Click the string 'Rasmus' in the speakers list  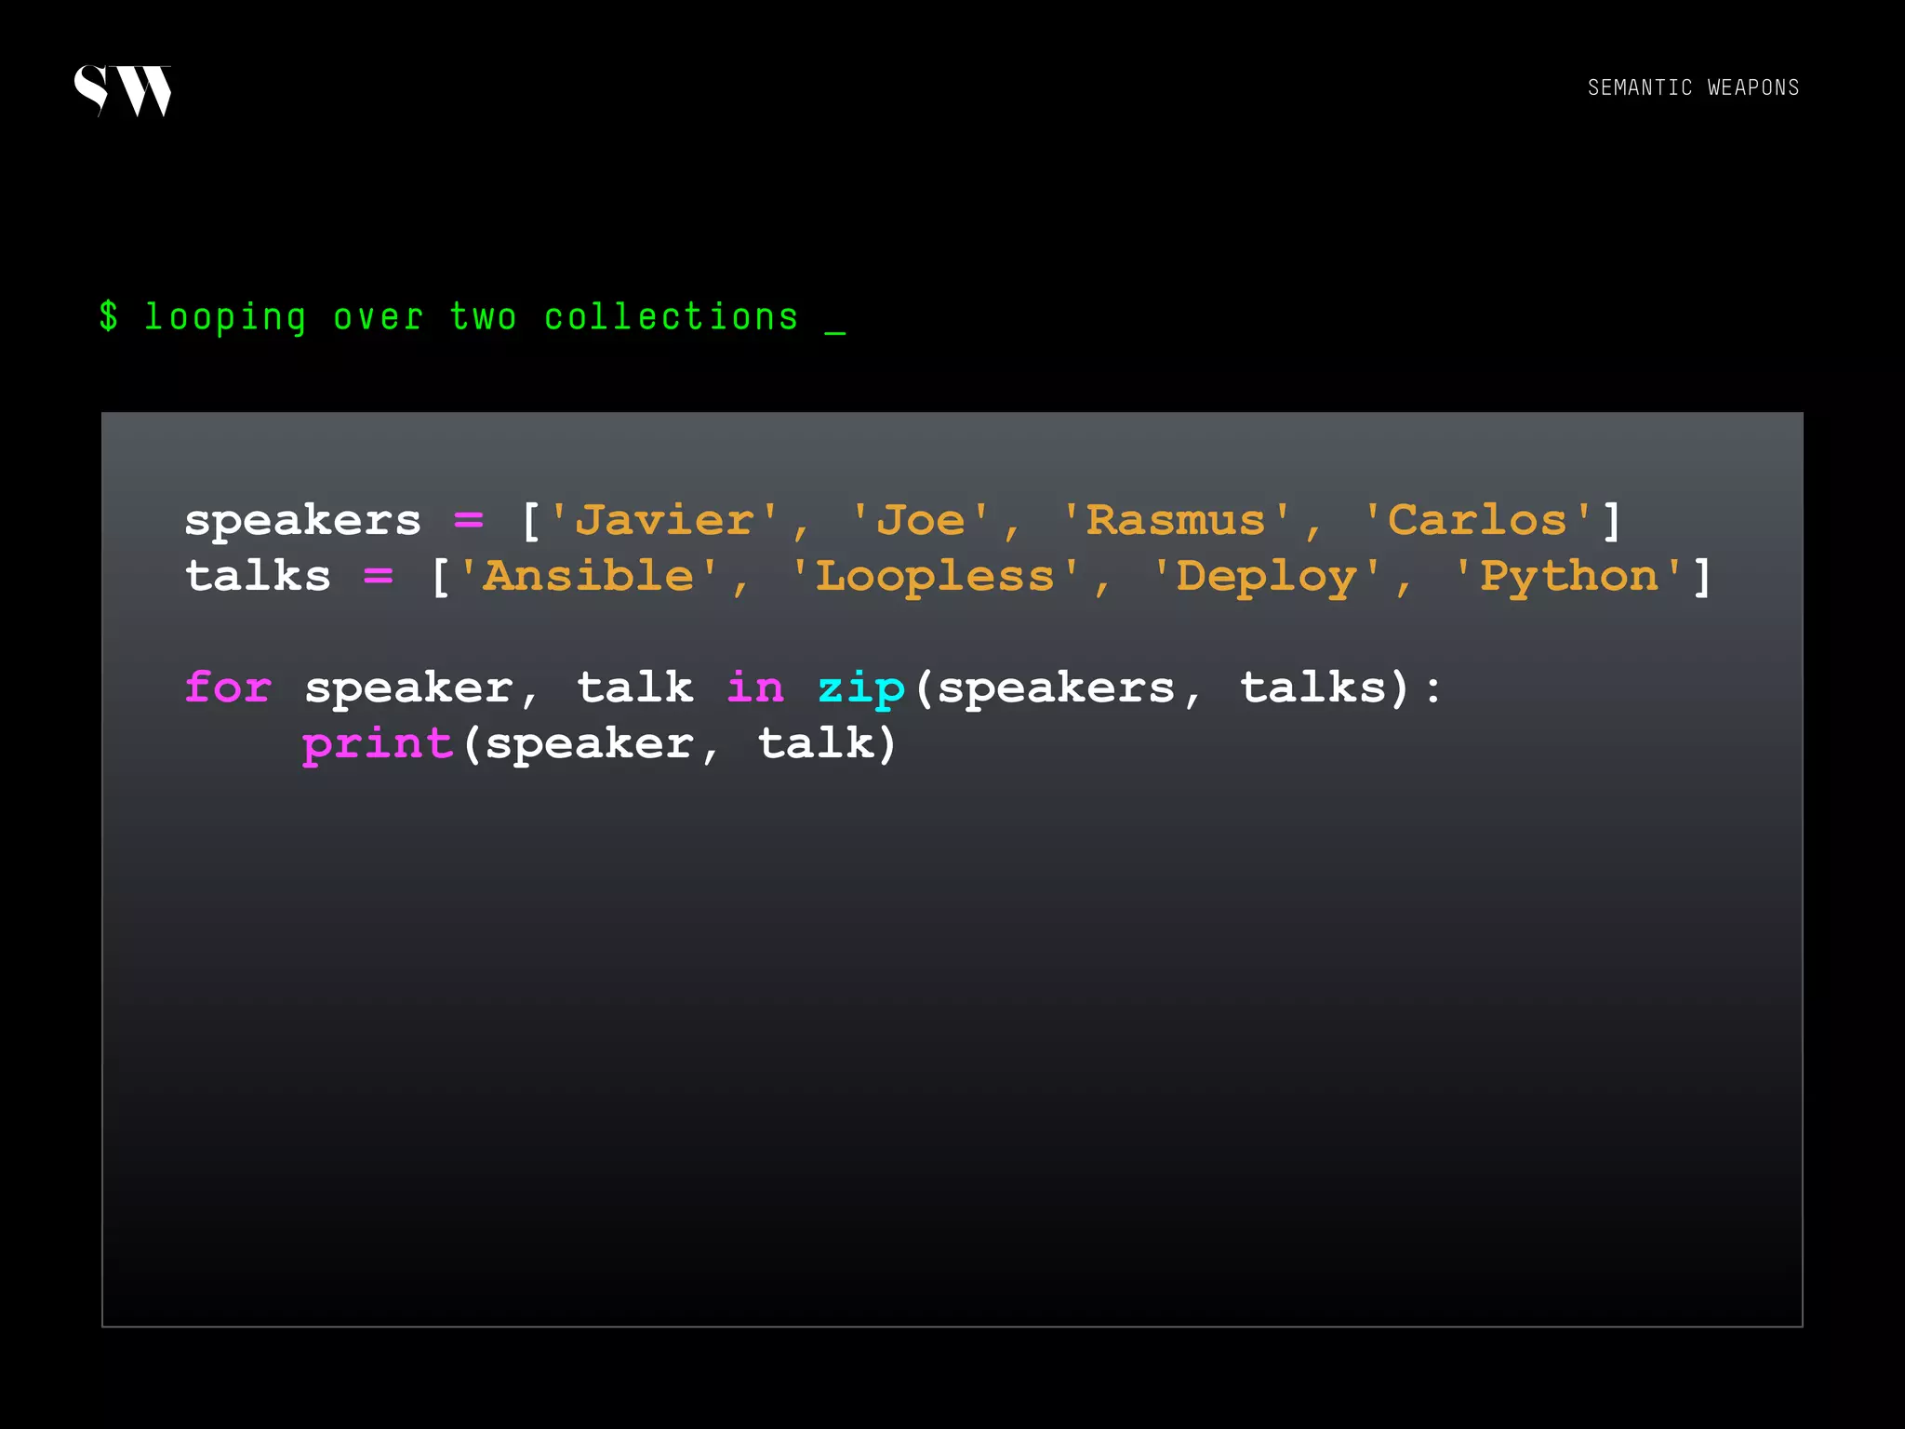click(1177, 520)
